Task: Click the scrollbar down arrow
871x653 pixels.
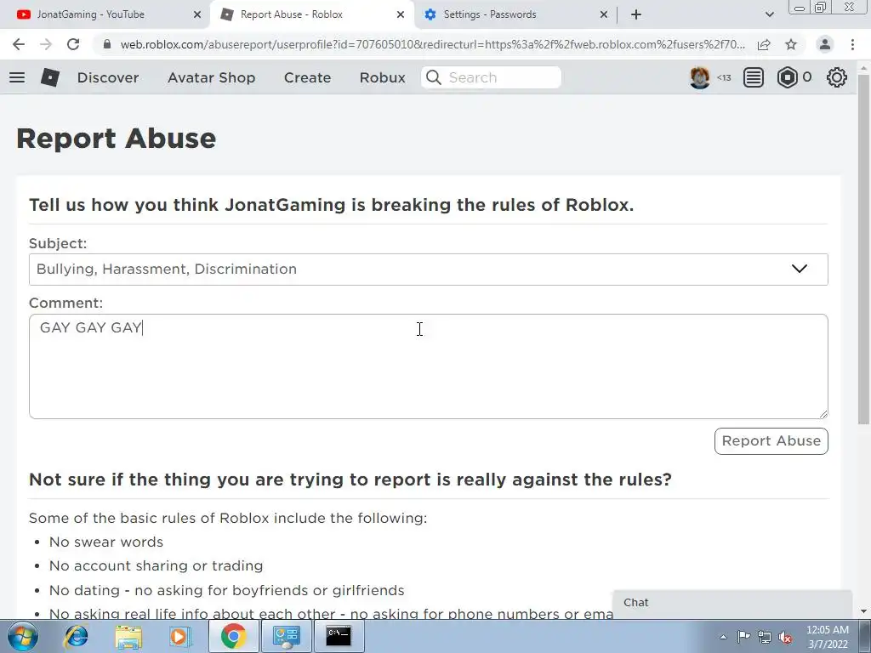Action: click(863, 612)
